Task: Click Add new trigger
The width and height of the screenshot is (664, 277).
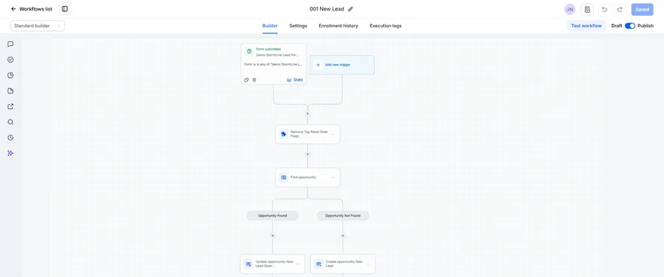Action: tap(342, 65)
